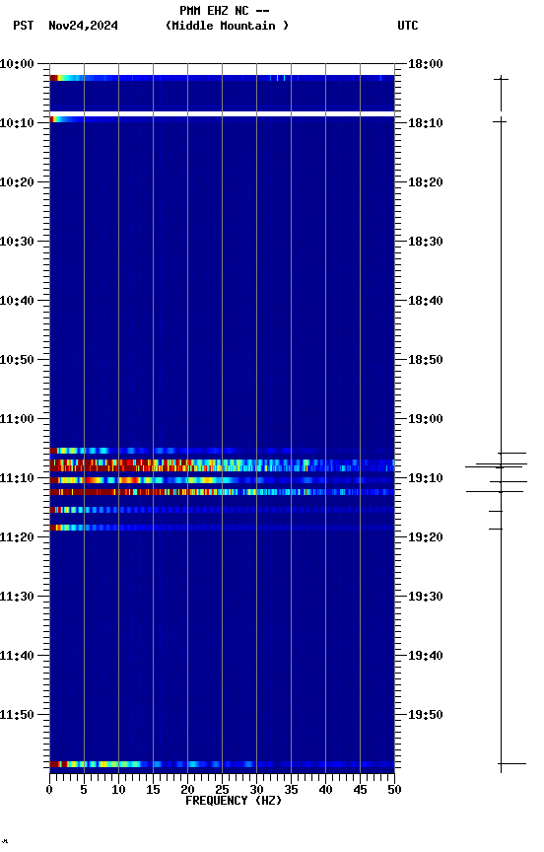The height and width of the screenshot is (852, 544).
Task: Click the 0 Hz frequency tick label
Action: pos(49,790)
